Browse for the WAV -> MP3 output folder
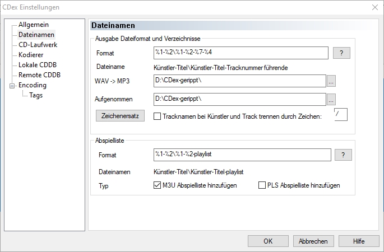The width and height of the screenshot is (384, 252). [x=331, y=81]
